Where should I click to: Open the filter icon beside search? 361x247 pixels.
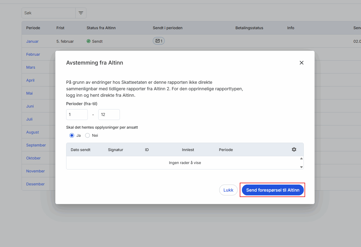81,13
